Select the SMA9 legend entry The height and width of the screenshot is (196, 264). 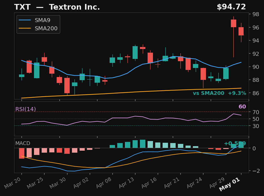(x=35, y=20)
